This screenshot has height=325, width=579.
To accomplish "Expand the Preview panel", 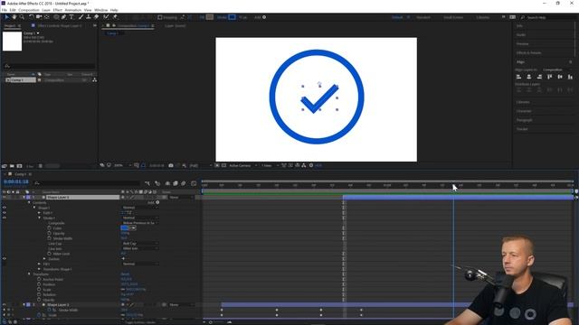I will point(523,44).
